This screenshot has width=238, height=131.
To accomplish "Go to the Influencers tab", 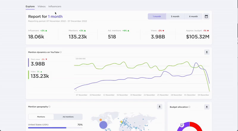I will [55, 6].
